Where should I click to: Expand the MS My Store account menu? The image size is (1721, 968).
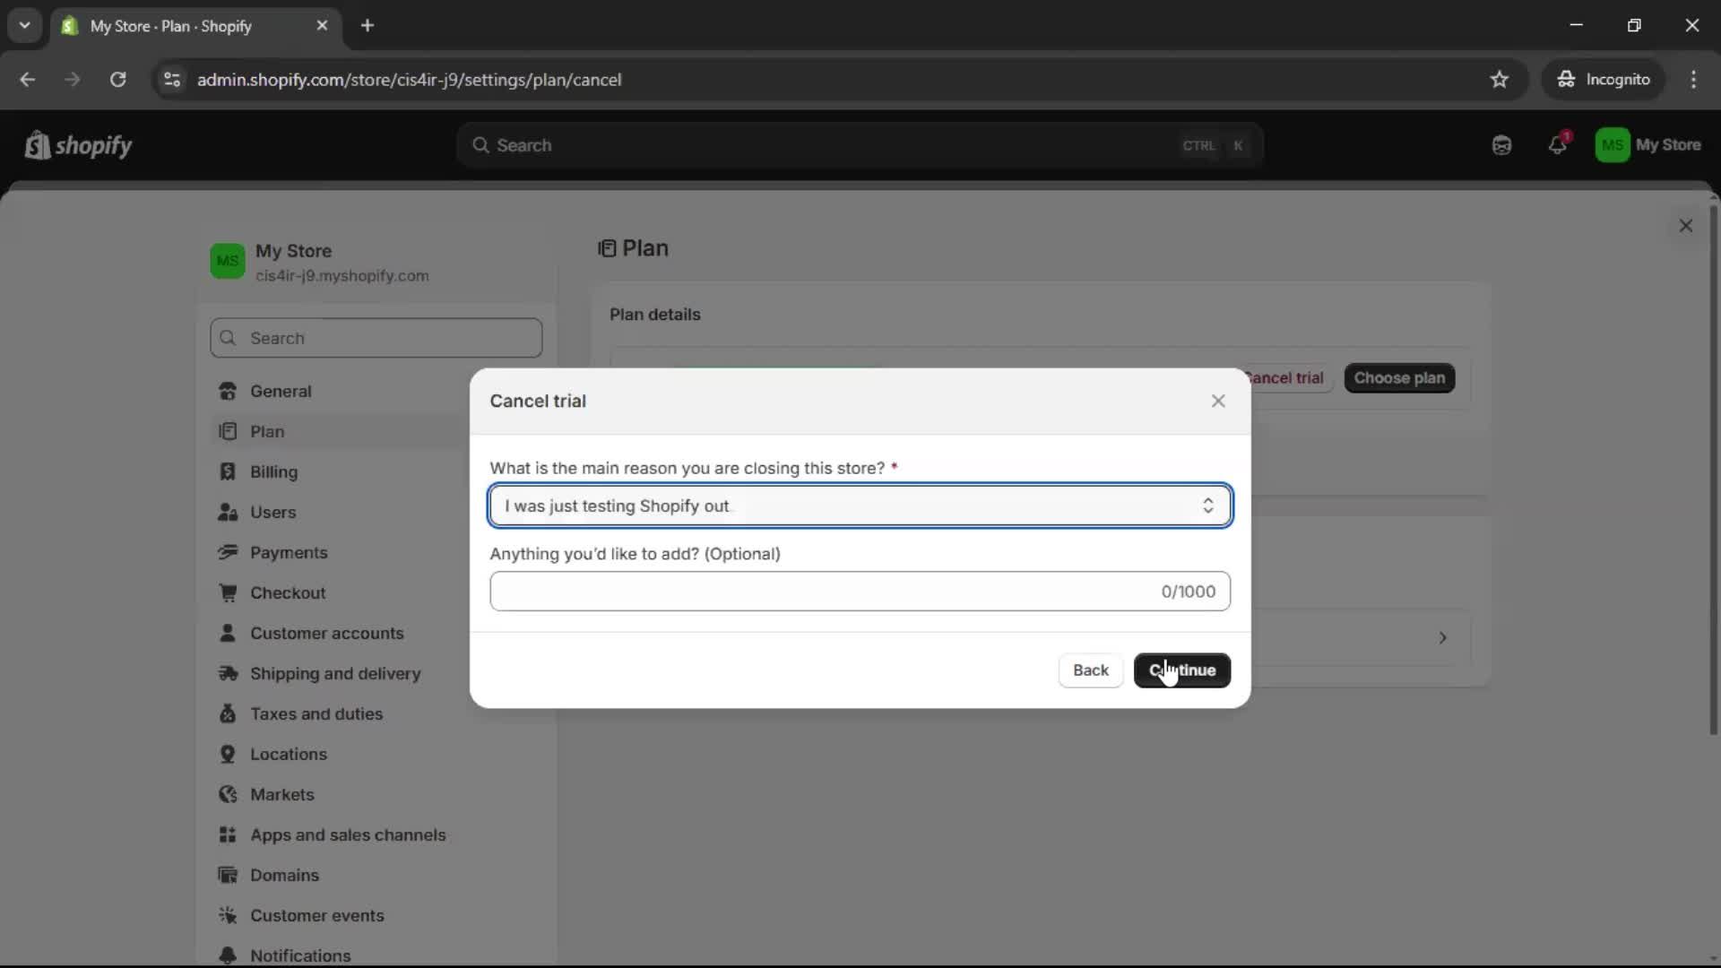coord(1650,144)
